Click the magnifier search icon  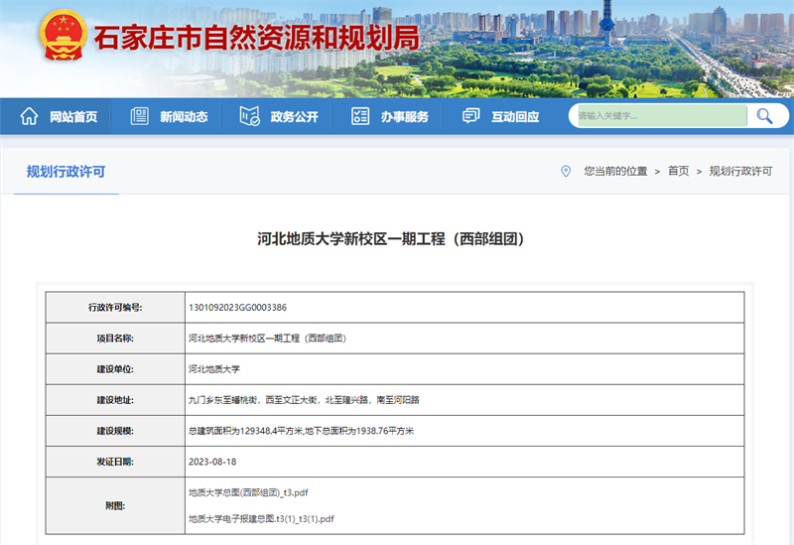click(x=764, y=116)
